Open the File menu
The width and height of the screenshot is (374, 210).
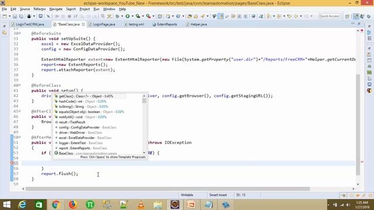pos(4,9)
